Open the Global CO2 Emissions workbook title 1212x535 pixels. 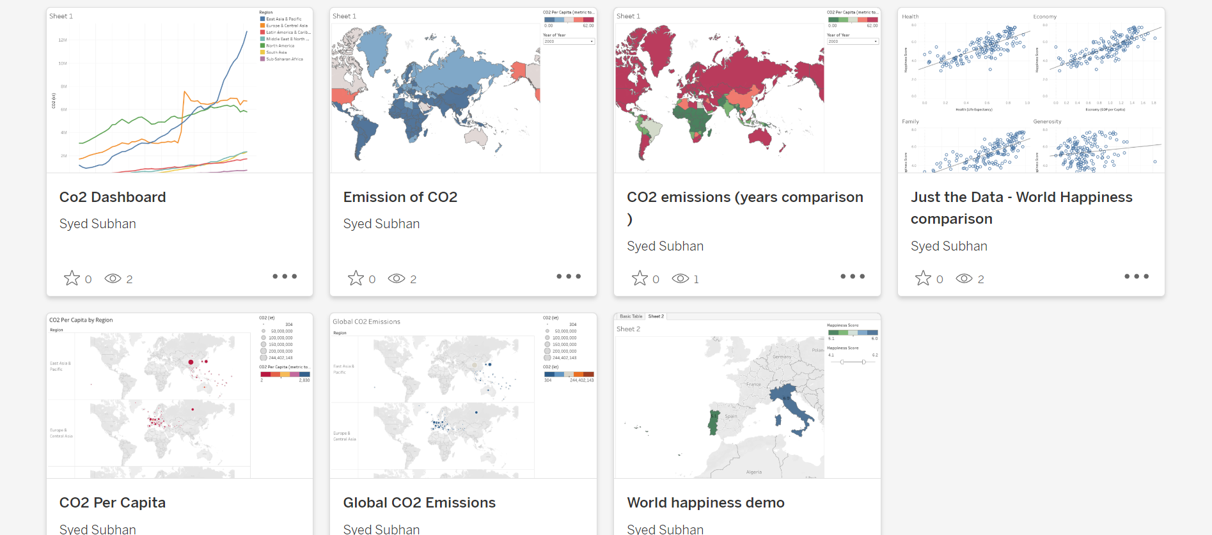tap(420, 502)
